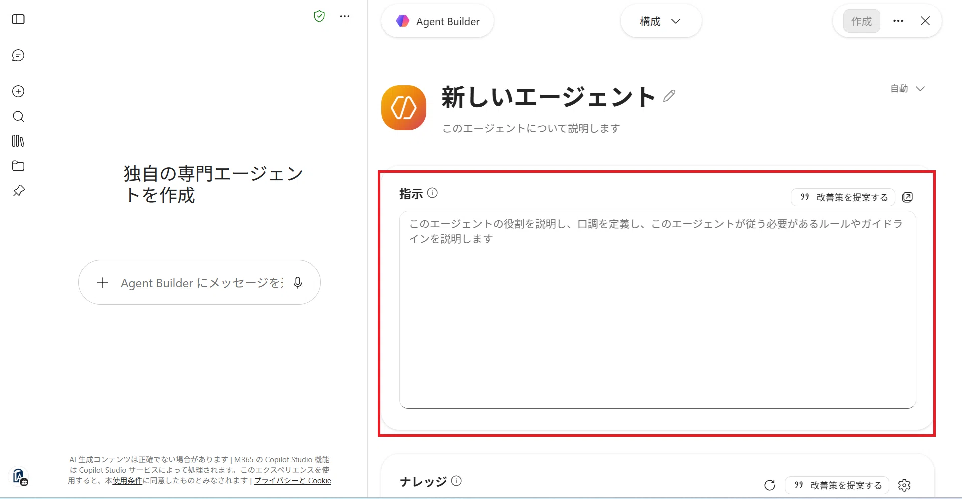The height and width of the screenshot is (499, 962).
Task: Expand instructions editor with pop-out icon
Action: pyautogui.click(x=907, y=197)
